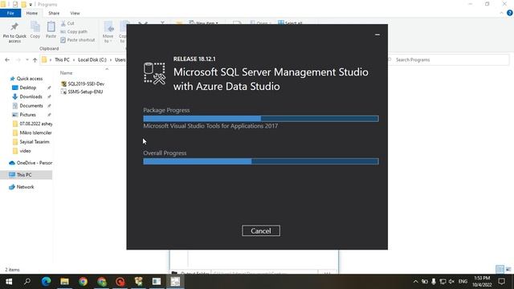This screenshot has height=289, width=514.
Task: Click This PC in the address bar
Action: (x=62, y=60)
